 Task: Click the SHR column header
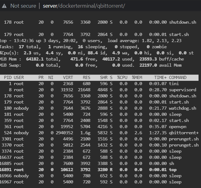104,77
